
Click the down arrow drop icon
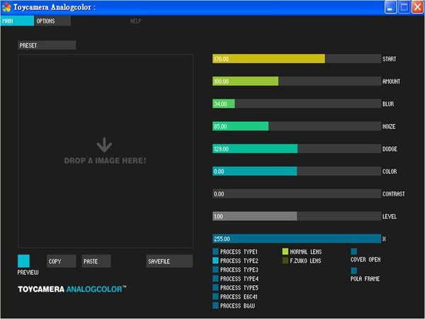click(x=104, y=145)
